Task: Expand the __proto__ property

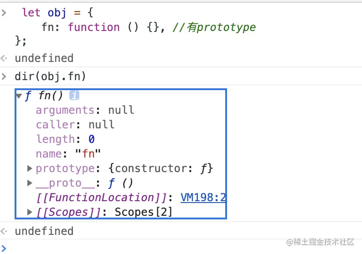Action: click(x=30, y=183)
